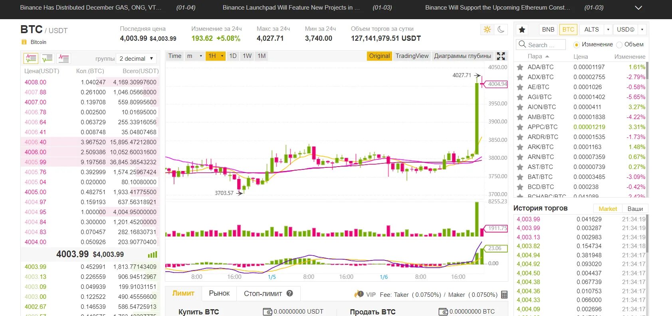Screen dimensions: 672x316
Task: Show Market trade history
Action: tap(608, 209)
